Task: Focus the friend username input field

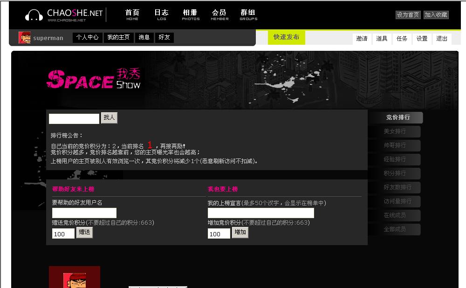Action: [x=84, y=213]
